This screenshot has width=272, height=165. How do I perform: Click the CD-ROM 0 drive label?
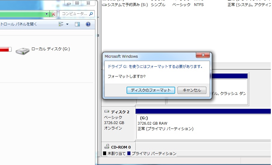[121, 147]
